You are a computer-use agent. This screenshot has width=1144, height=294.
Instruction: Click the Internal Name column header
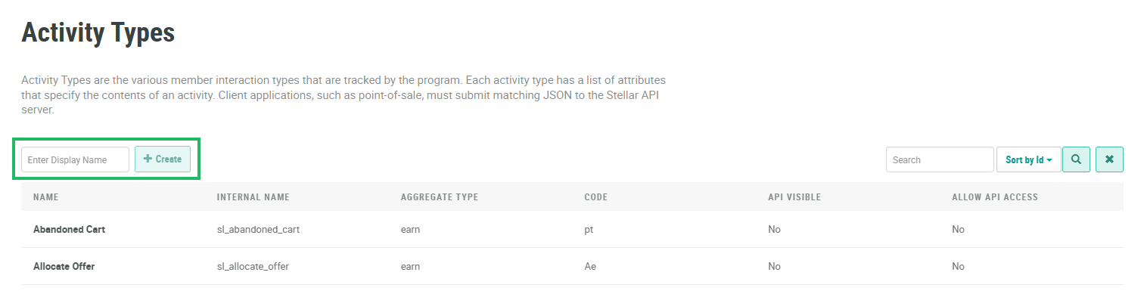click(253, 197)
